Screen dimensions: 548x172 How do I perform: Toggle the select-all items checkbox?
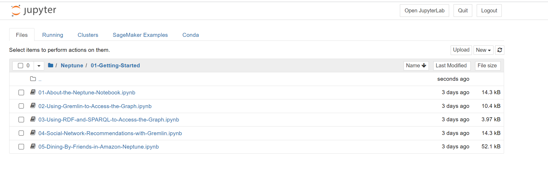point(21,65)
